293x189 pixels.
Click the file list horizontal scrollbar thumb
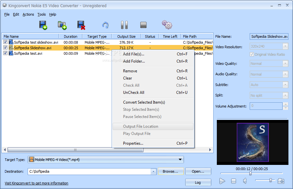pos(76,150)
